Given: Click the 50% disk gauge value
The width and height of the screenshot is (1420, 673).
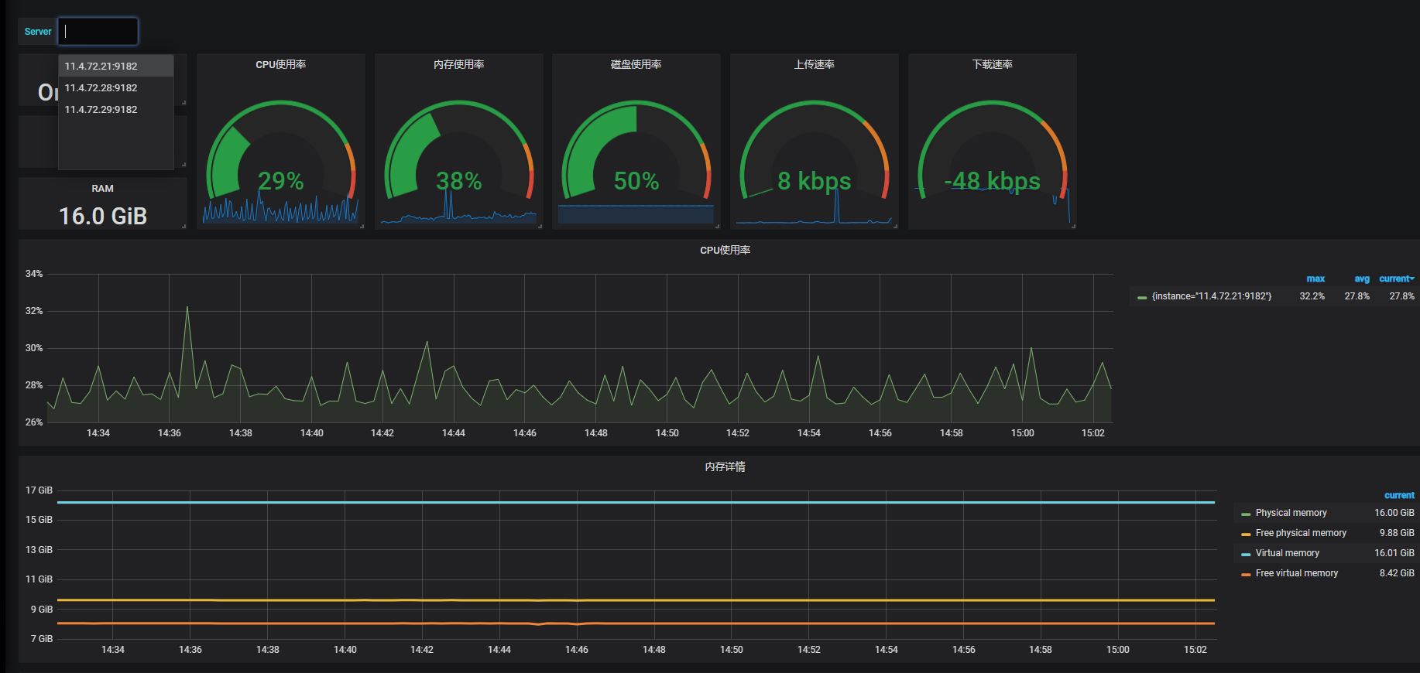Looking at the screenshot, I should [636, 181].
